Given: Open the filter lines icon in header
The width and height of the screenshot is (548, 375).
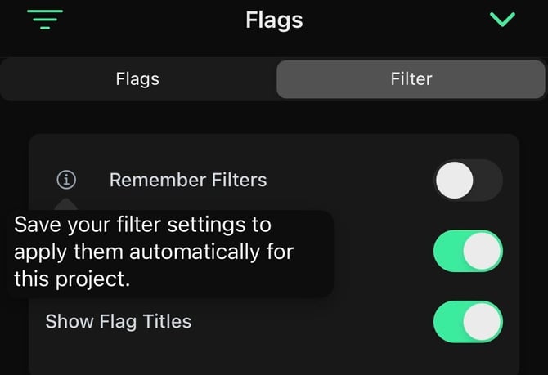Looking at the screenshot, I should [x=43, y=19].
